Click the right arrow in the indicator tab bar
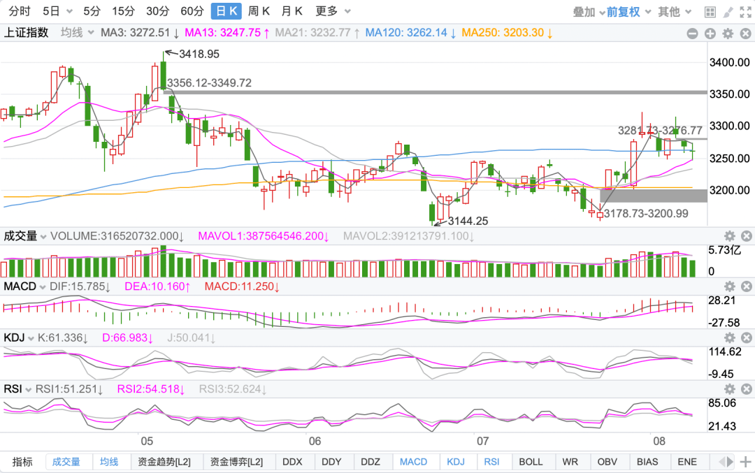 [x=731, y=462]
